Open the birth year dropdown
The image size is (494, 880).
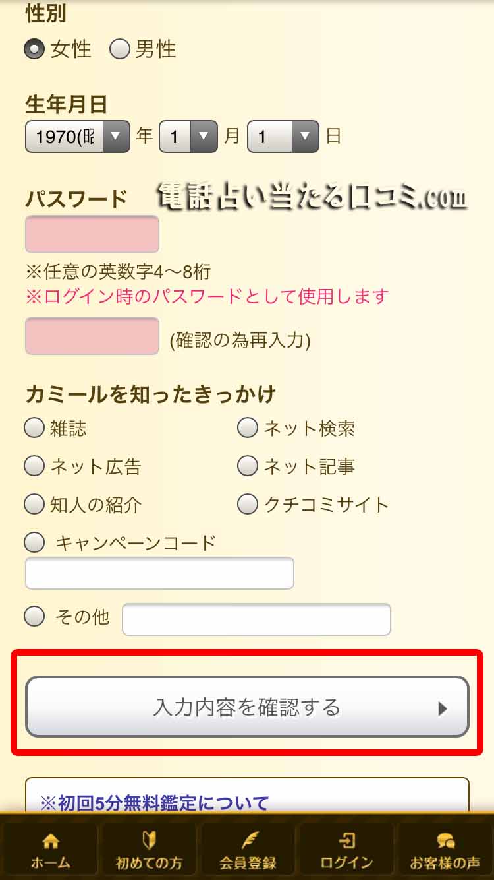click(x=78, y=137)
